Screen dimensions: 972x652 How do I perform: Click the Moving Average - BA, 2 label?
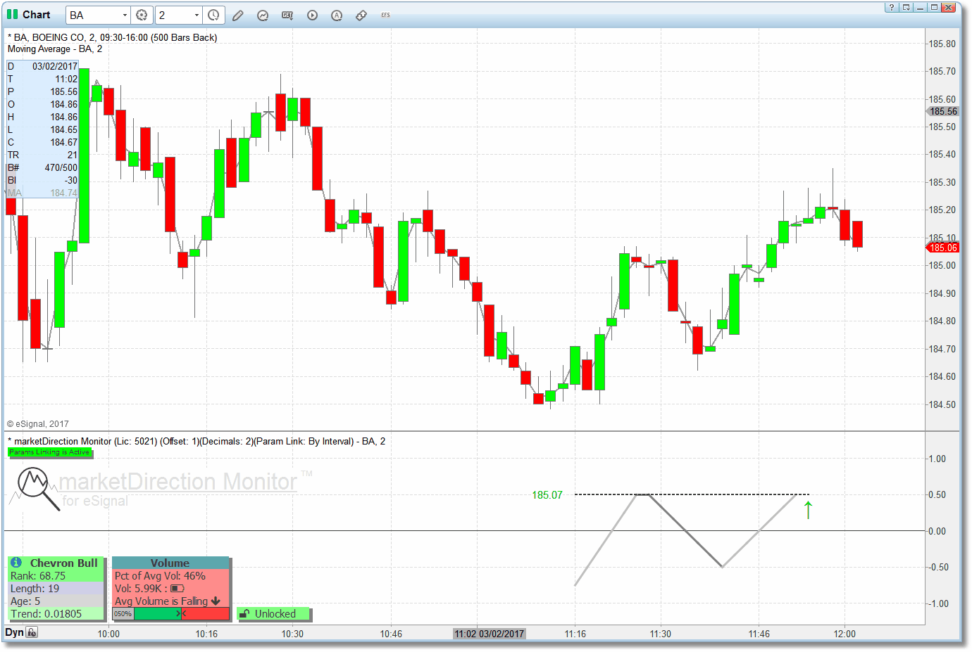tap(55, 49)
